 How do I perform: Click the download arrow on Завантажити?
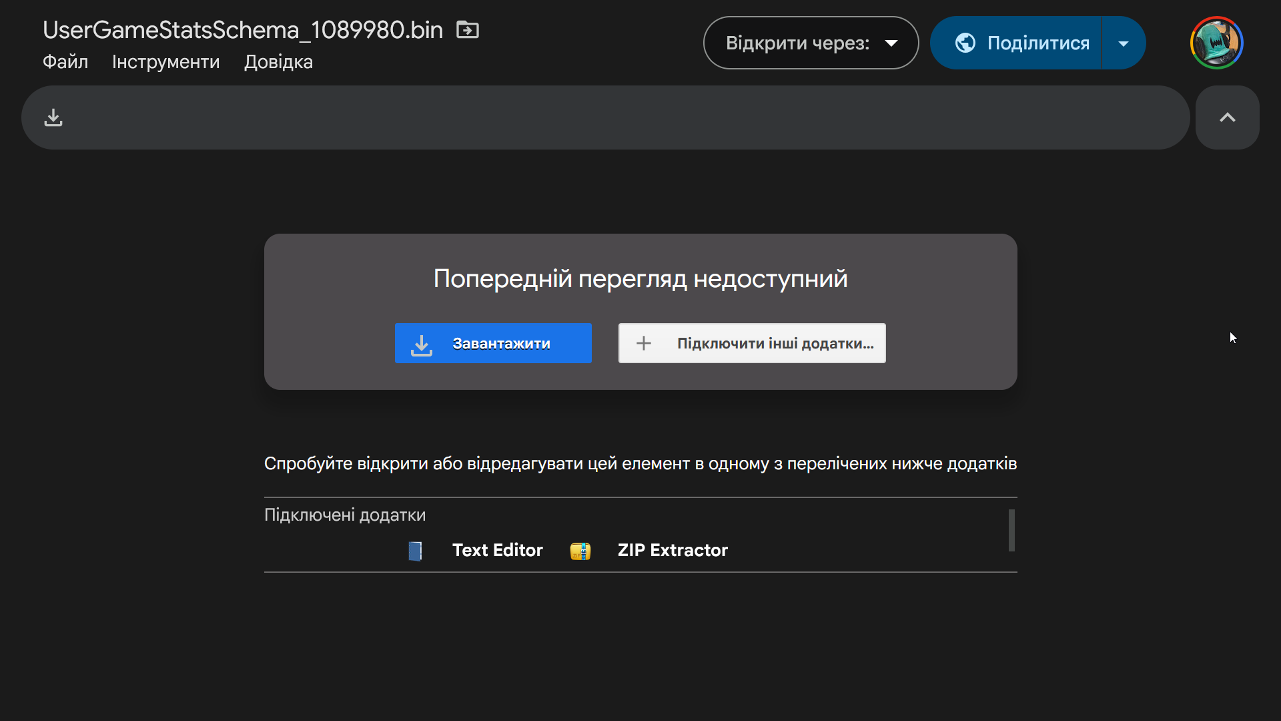point(421,344)
